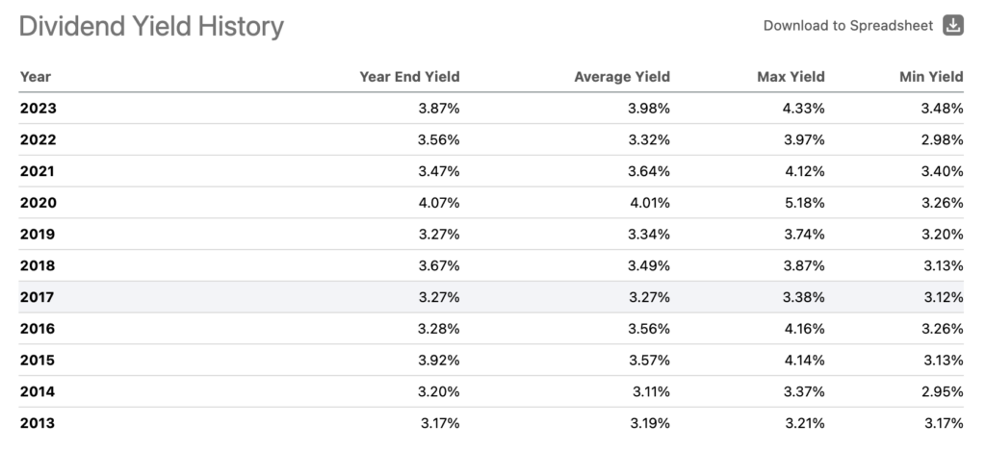Click the 2021 row label
Image resolution: width=986 pixels, height=449 pixels.
tap(38, 171)
